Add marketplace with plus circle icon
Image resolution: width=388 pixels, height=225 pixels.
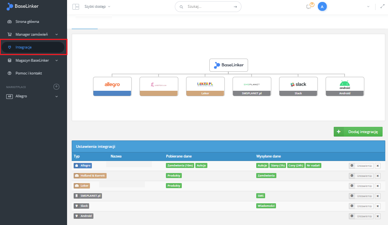tap(57, 87)
